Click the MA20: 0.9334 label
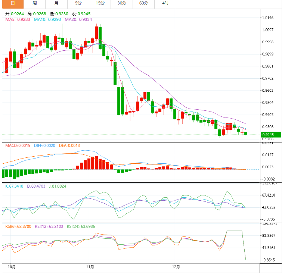 coord(78,19)
